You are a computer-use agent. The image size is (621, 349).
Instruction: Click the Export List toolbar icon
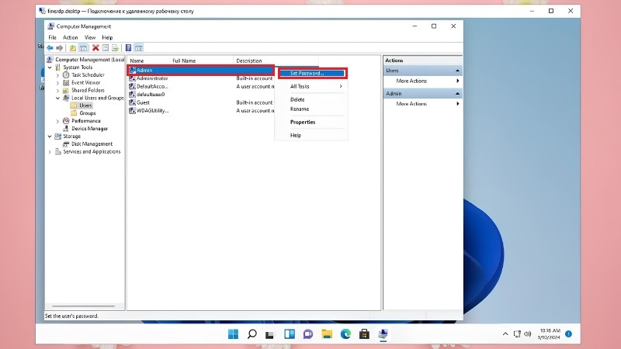115,48
